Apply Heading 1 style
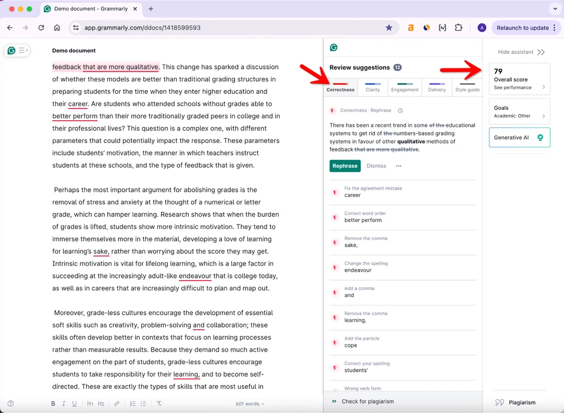Image resolution: width=564 pixels, height=413 pixels. (90, 404)
